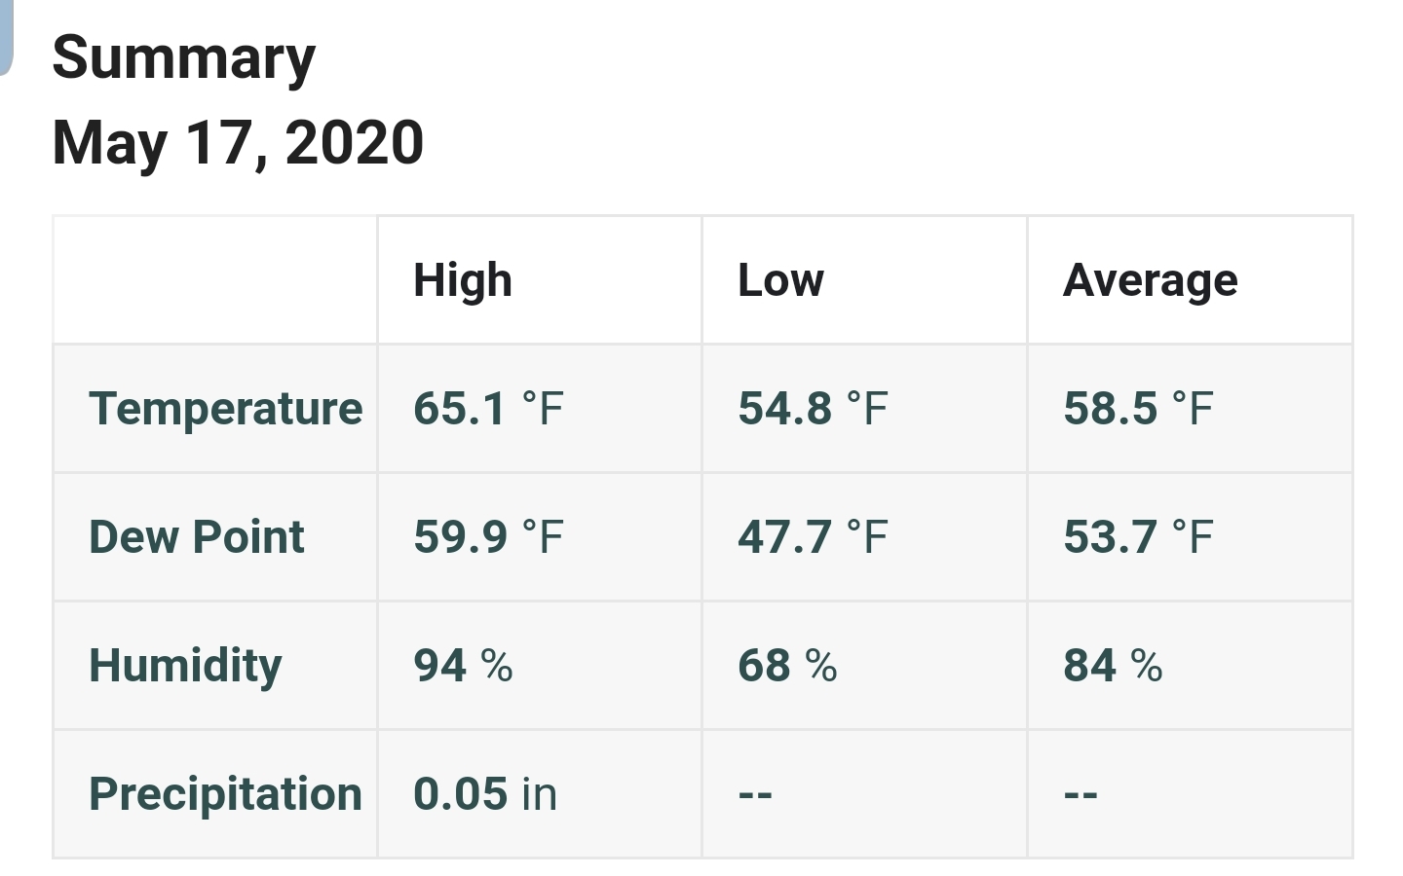Click the 59.9 °F high dew point
The width and height of the screenshot is (1403, 876).
[x=488, y=537]
